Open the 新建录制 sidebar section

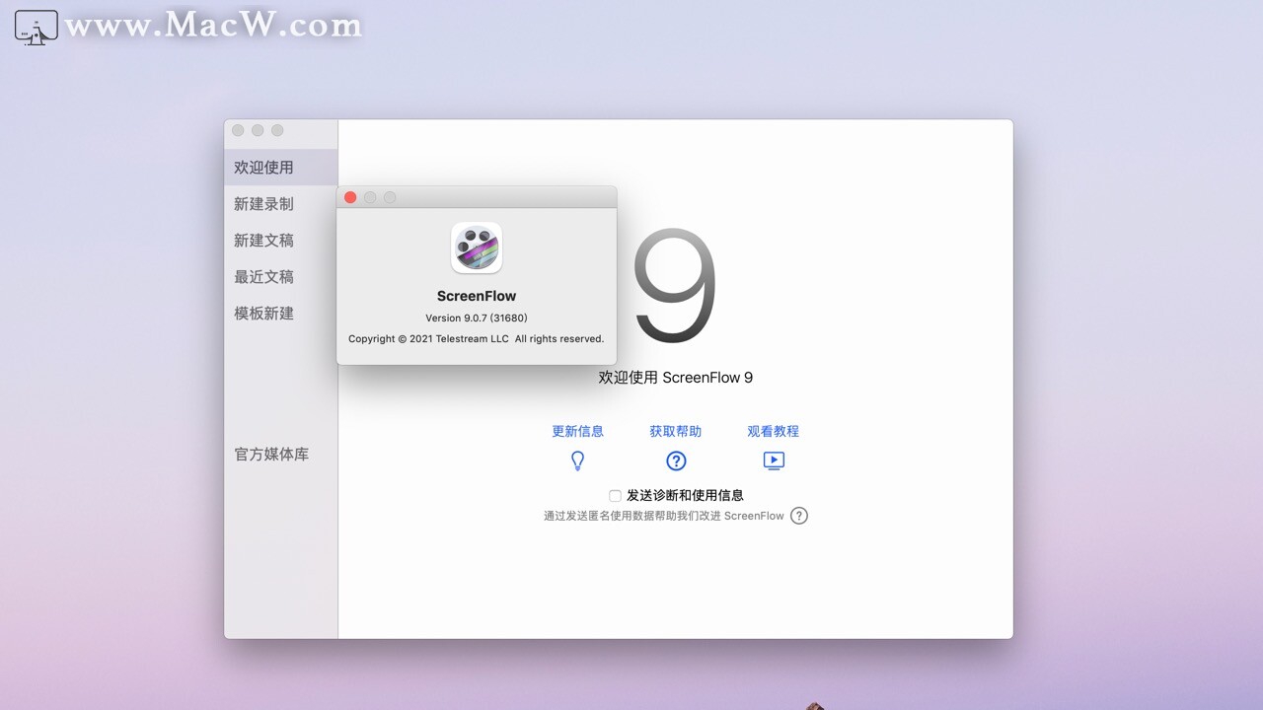pos(281,204)
